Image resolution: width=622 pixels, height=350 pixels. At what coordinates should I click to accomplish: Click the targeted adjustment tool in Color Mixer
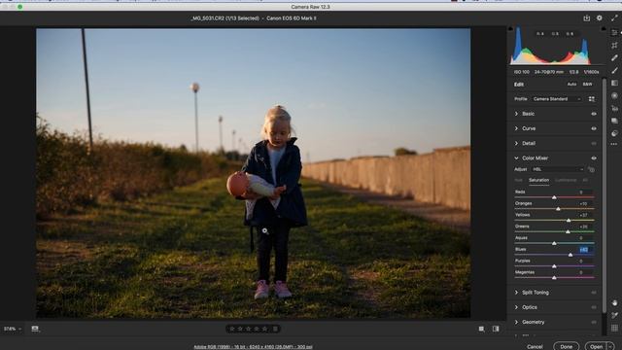pos(591,169)
